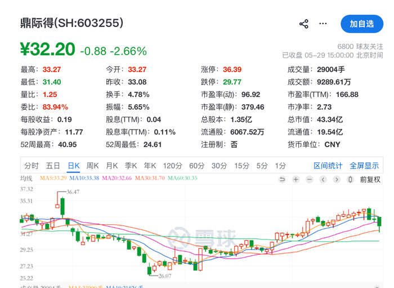Click the 52周最高 40.95 value
This screenshot has height=288, width=394.
pos(68,145)
